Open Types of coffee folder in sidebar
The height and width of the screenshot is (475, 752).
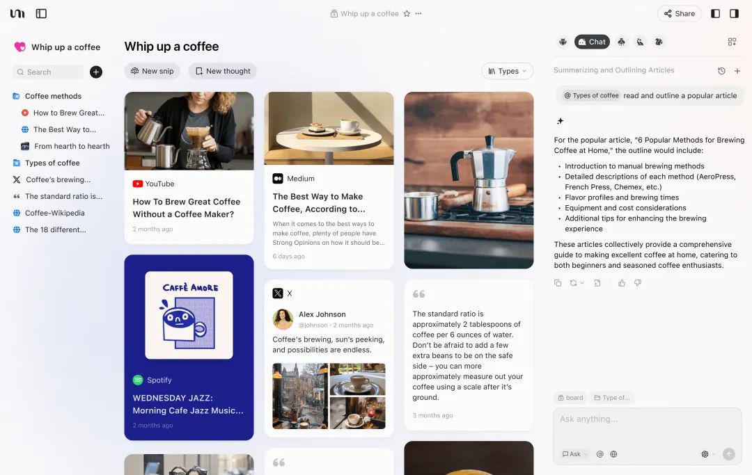point(52,163)
